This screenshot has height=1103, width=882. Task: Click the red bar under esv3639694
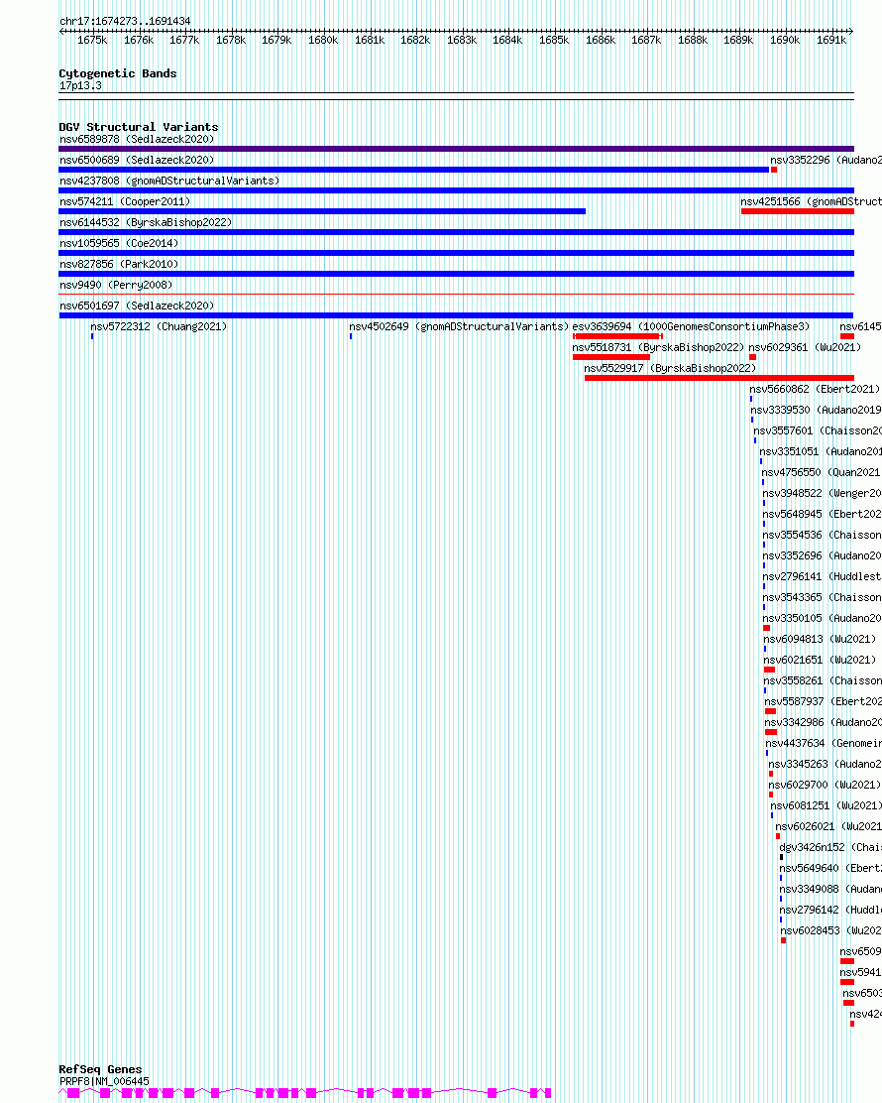[617, 336]
